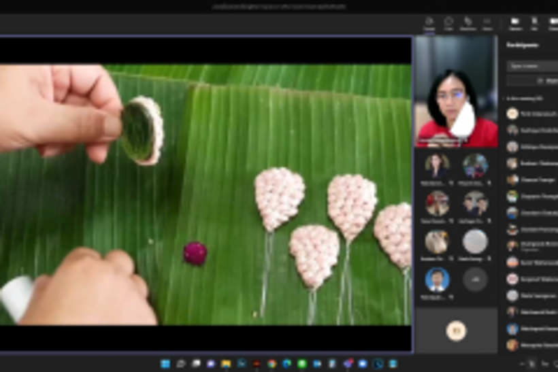The height and width of the screenshot is (372, 558).
Task: Open Task View from the taskbar
Action: pyautogui.click(x=196, y=364)
